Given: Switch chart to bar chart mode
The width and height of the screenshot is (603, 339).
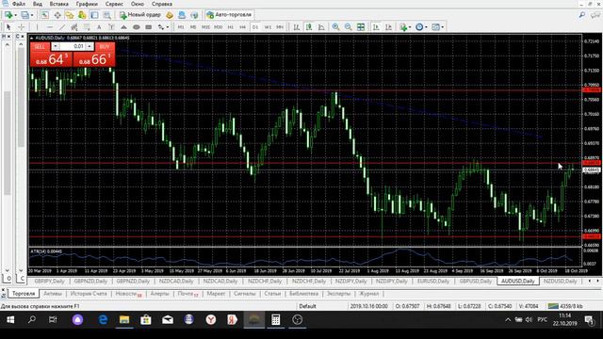Looking at the screenshot, I should pos(297,27).
